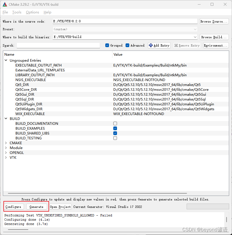This screenshot has width=232, height=235.
Task: Click the source code path field
Action: [x=125, y=21]
